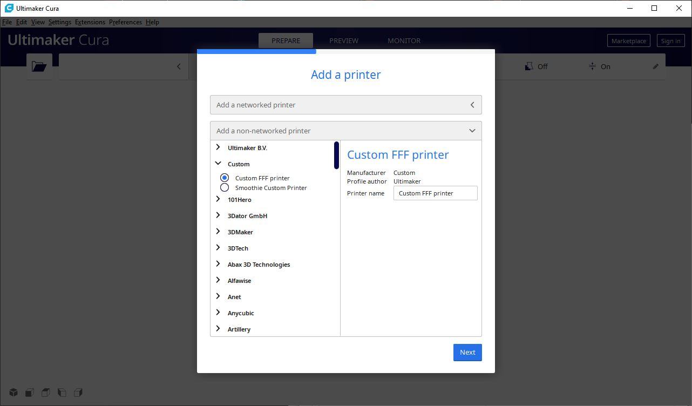This screenshot has width=692, height=406.
Task: Switch to top view orientation icon
Action: point(46,393)
